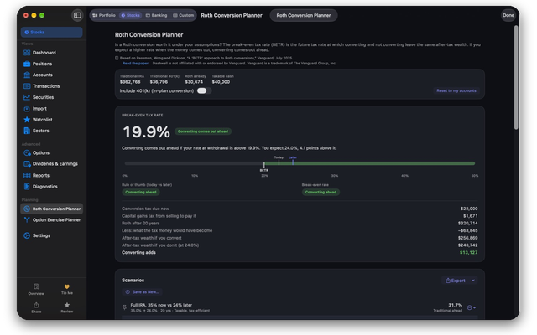Image resolution: width=537 pixels, height=335 pixels.
Task: Select the Stocks section header in sidebar
Action: click(51, 32)
